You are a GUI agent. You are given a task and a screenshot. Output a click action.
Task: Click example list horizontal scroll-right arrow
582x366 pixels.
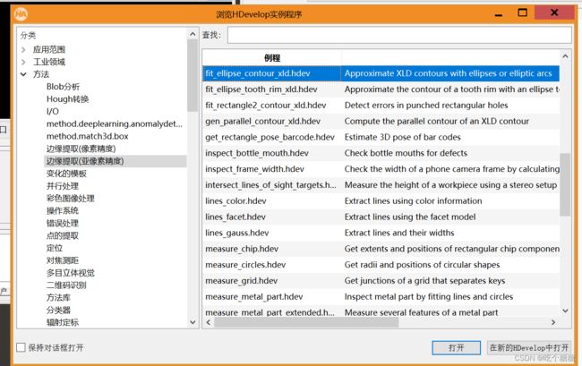(x=553, y=322)
